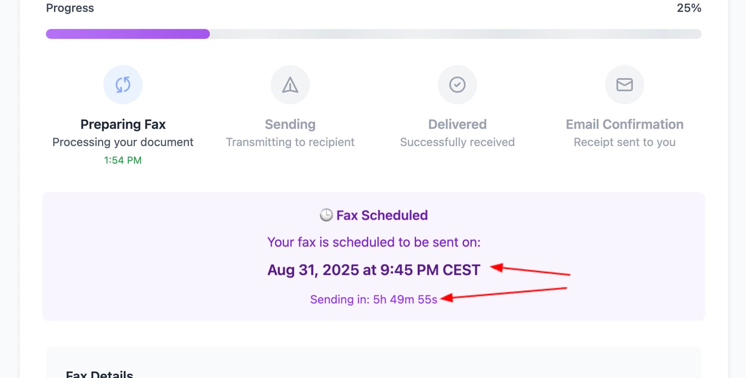Click the Receipt sent to you text
The height and width of the screenshot is (378, 746).
(624, 142)
